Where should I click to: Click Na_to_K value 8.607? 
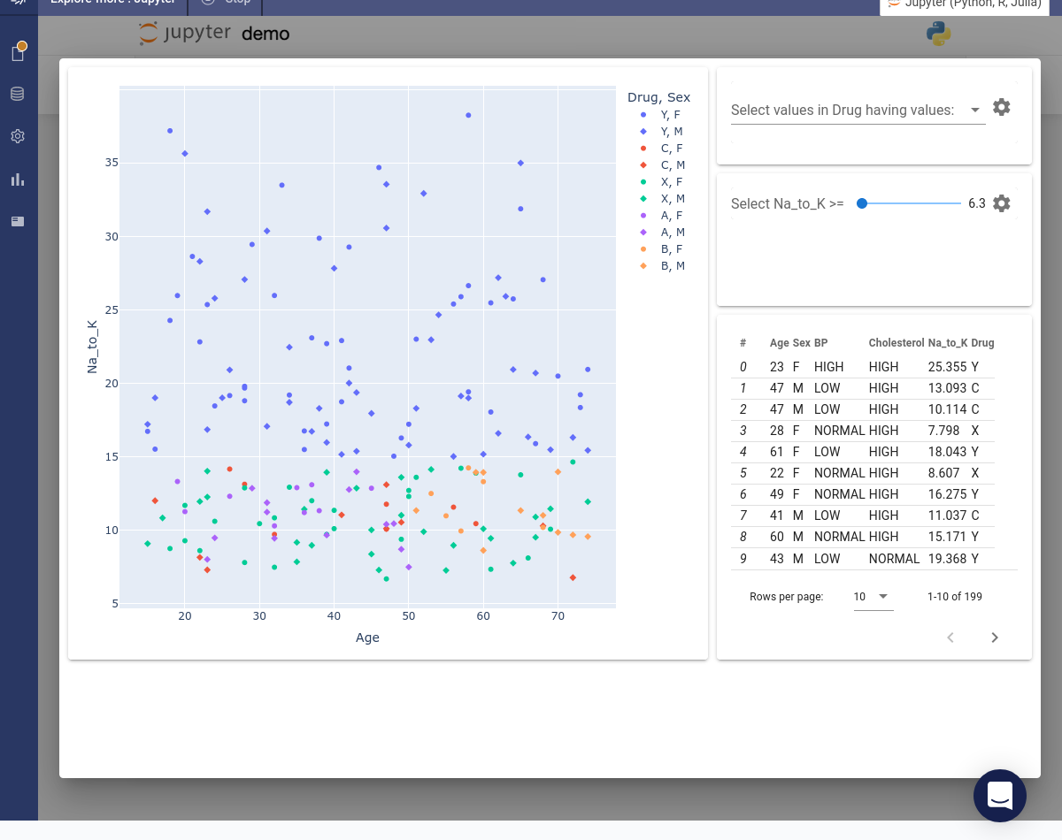pos(943,473)
